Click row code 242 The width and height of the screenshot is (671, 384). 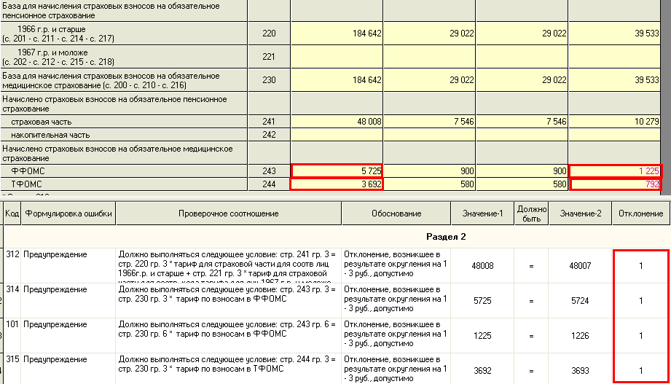[x=269, y=135]
